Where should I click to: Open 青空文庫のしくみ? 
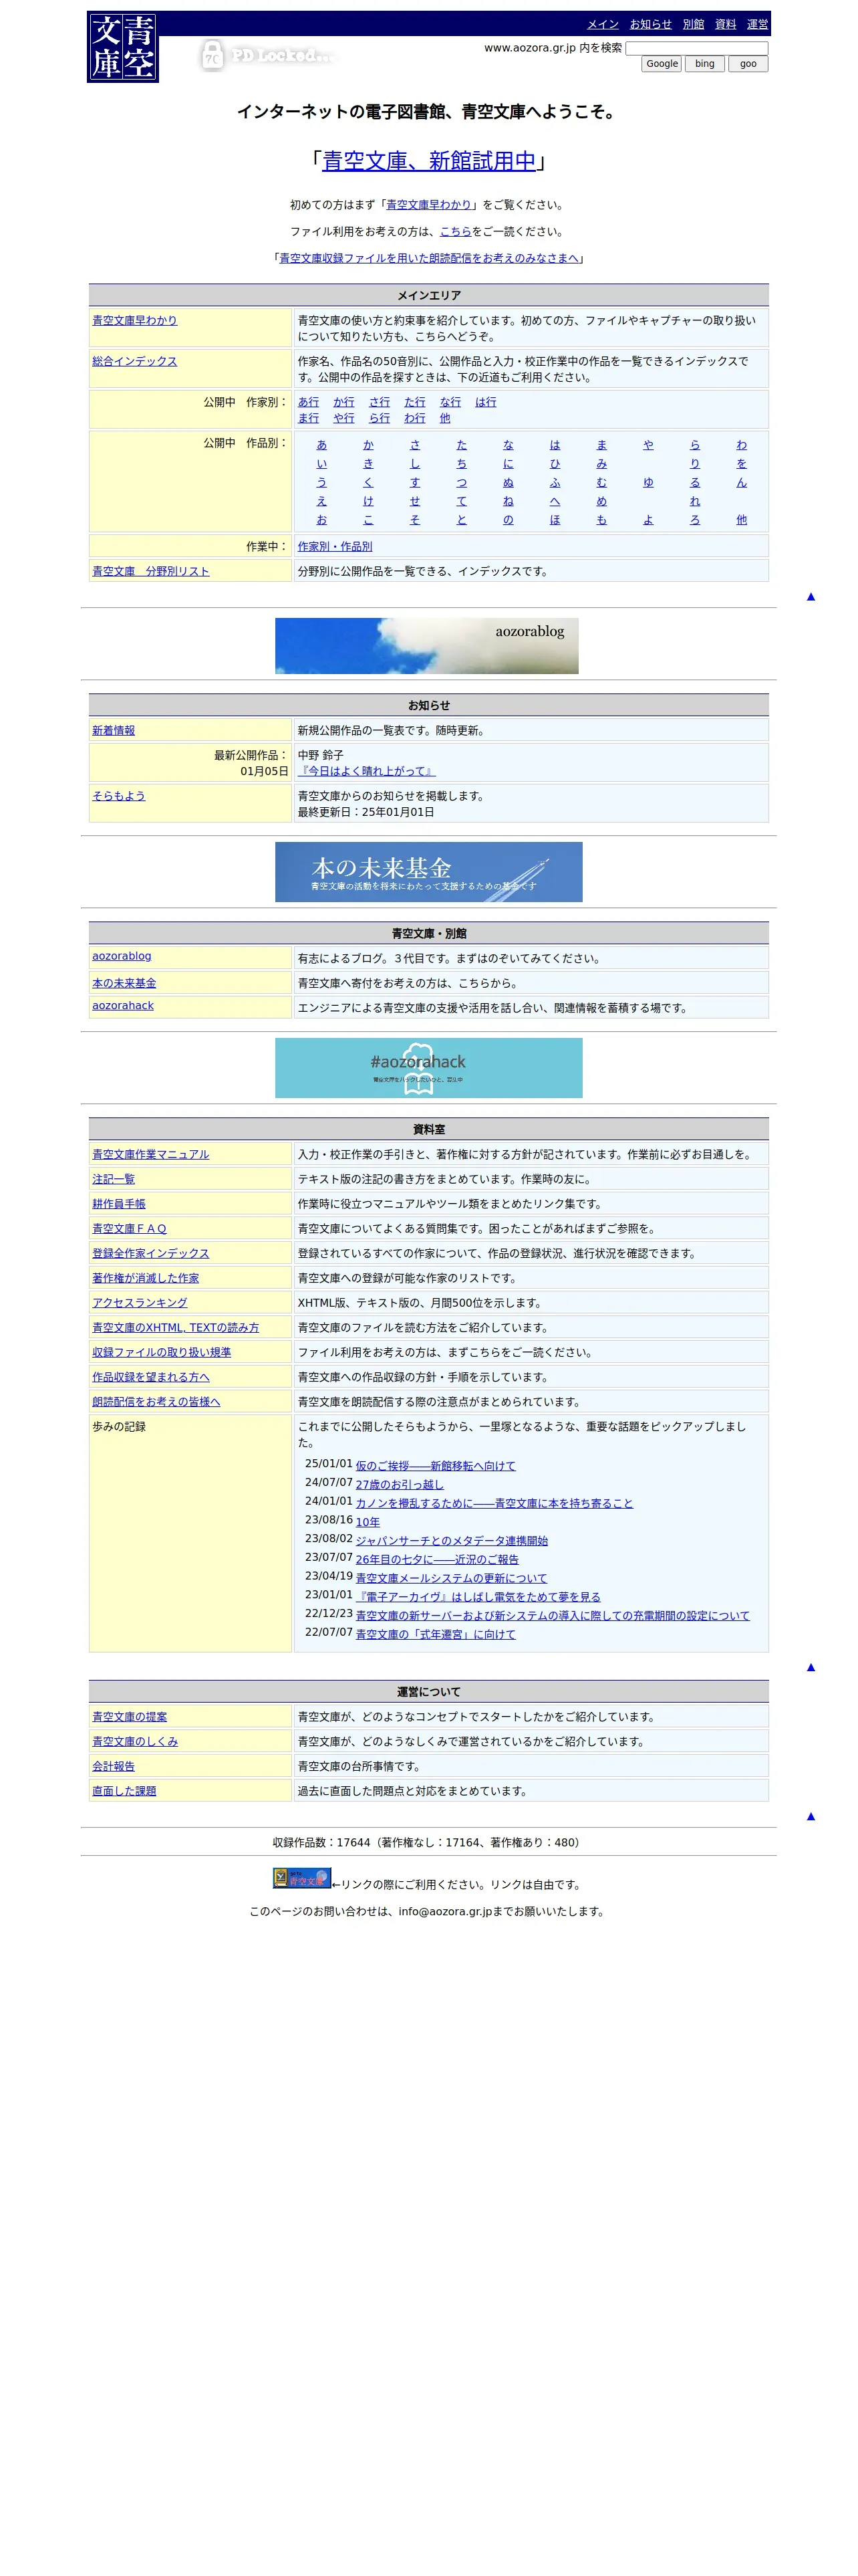point(135,1742)
